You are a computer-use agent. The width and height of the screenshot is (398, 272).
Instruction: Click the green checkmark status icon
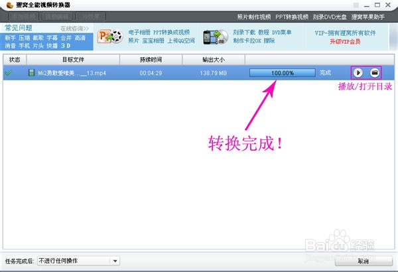tap(9, 73)
